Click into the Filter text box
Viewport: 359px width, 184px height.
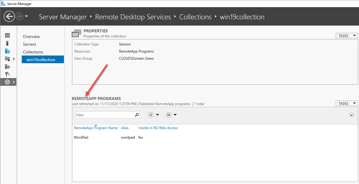tap(104, 115)
